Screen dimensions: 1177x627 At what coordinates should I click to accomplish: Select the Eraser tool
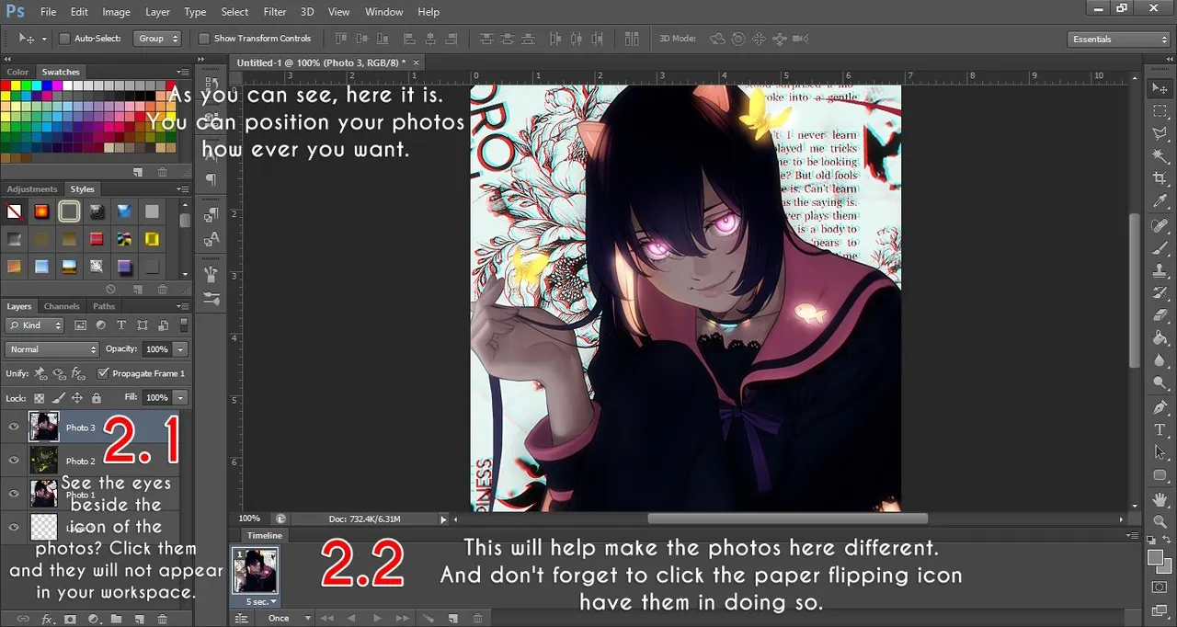click(1160, 315)
